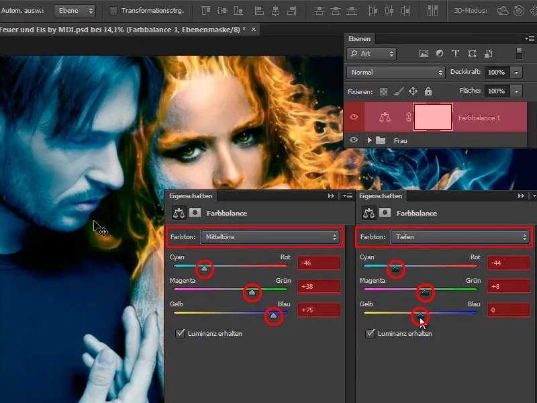
Task: Select adjustment scales icon in Mitteltöne panel
Action: click(179, 213)
